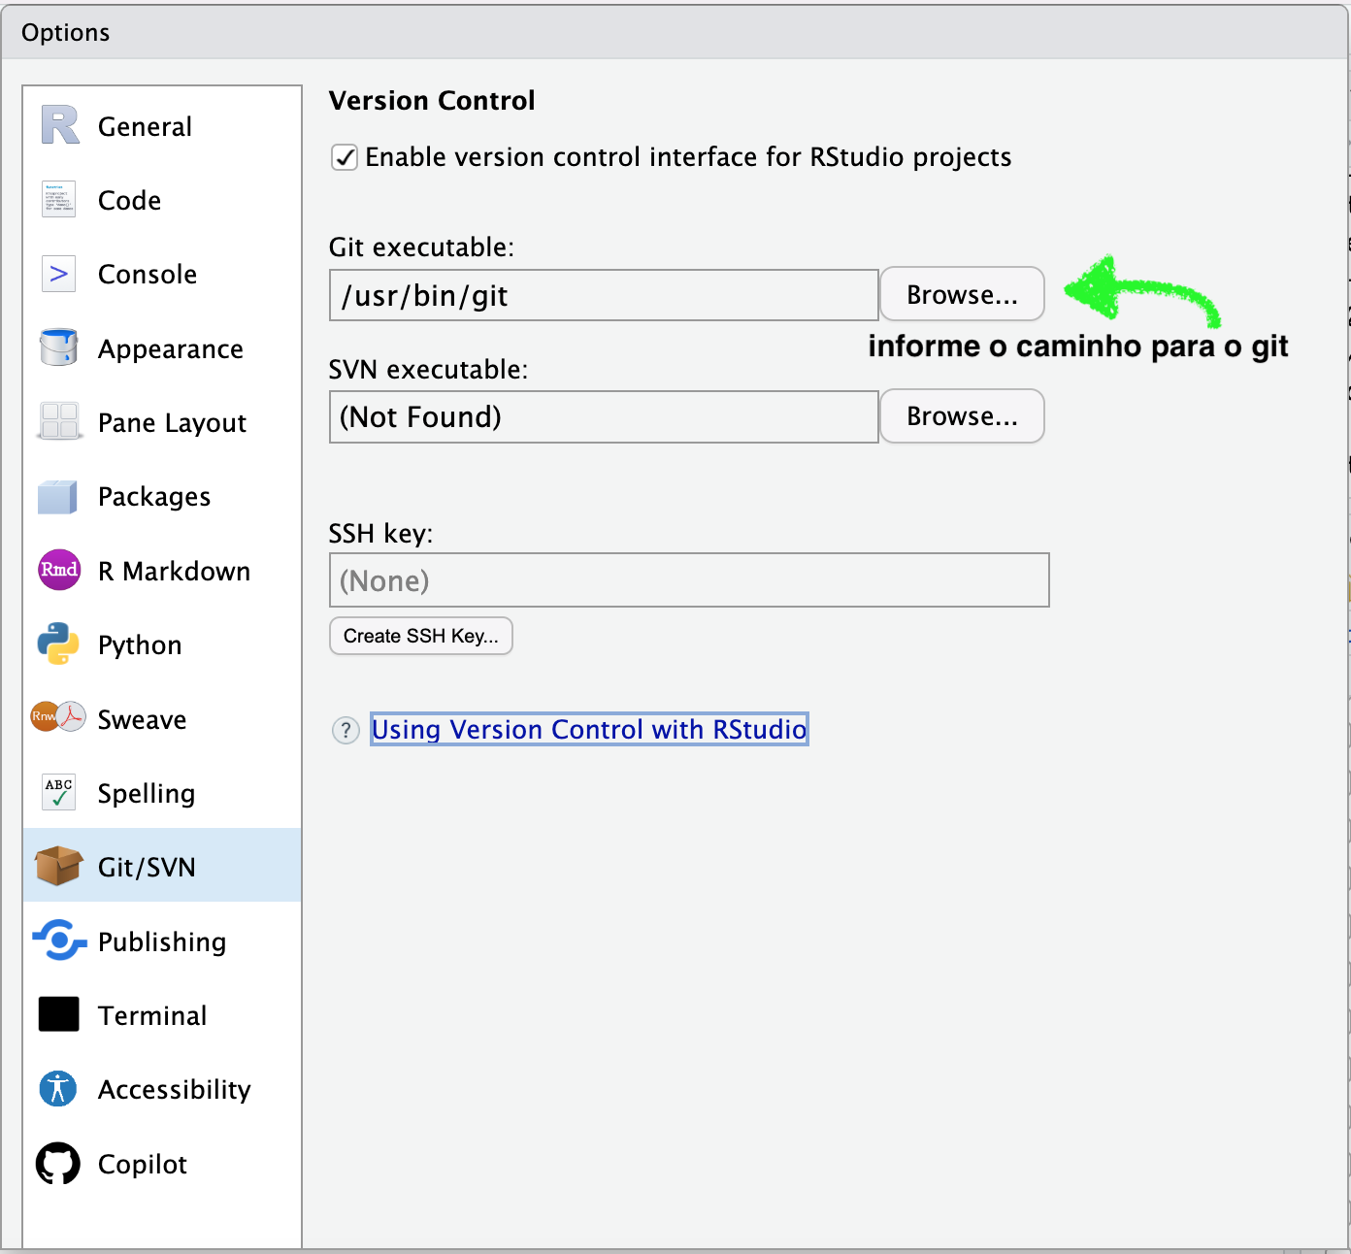Click the Accessibility figure icon
Viewport: 1351px width, 1254px height.
pos(58,1088)
